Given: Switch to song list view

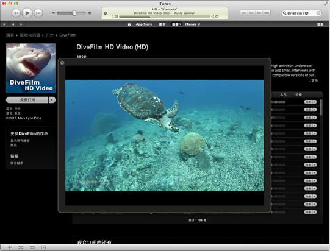Looking at the screenshot, I should point(244,13).
